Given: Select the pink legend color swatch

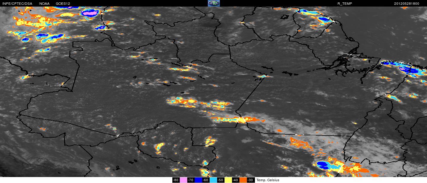Looking at the screenshot, I should point(183,180).
